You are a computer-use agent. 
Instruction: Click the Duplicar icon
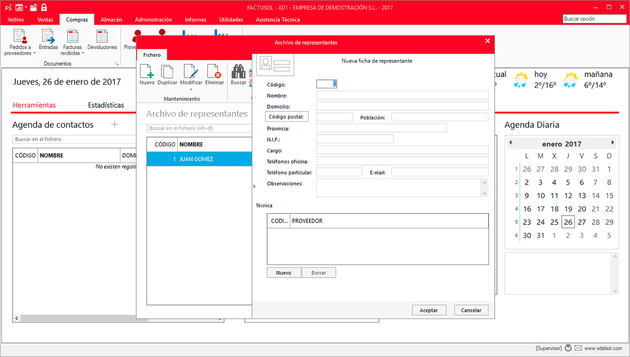(167, 71)
